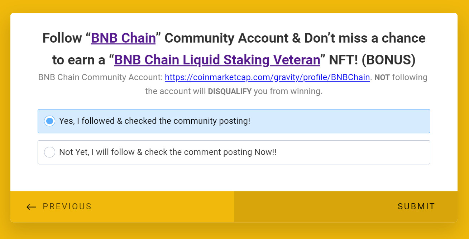The height and width of the screenshot is (239, 469).
Task: Click "the account will" description text
Action: point(175,91)
